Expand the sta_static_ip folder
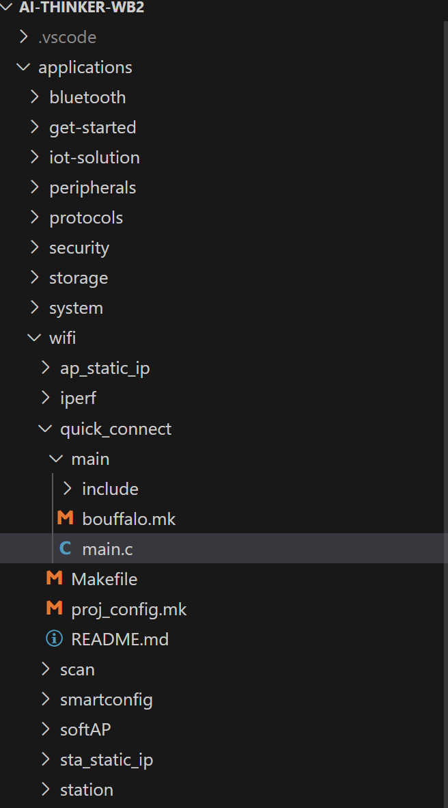448x808 pixels. tap(107, 759)
